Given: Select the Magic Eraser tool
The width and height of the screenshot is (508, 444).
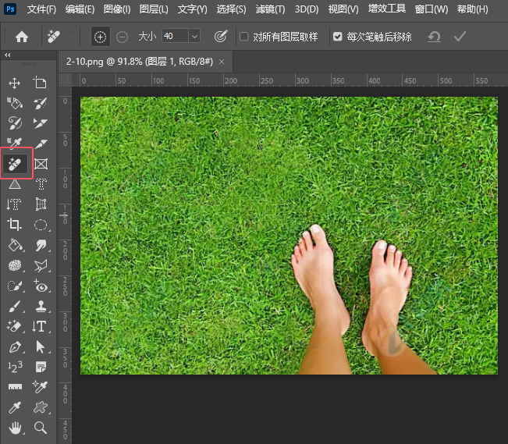Looking at the screenshot, I should (x=15, y=326).
